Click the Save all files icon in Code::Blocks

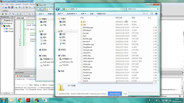[12, 7]
